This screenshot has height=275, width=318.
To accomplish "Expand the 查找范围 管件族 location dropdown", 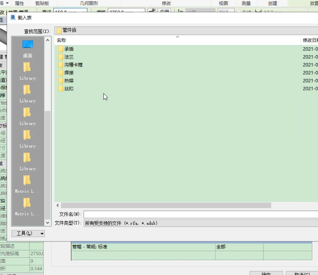I will point(186,30).
